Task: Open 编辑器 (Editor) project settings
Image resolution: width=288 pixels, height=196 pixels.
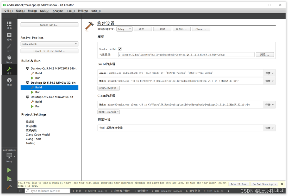Action: click(30, 122)
